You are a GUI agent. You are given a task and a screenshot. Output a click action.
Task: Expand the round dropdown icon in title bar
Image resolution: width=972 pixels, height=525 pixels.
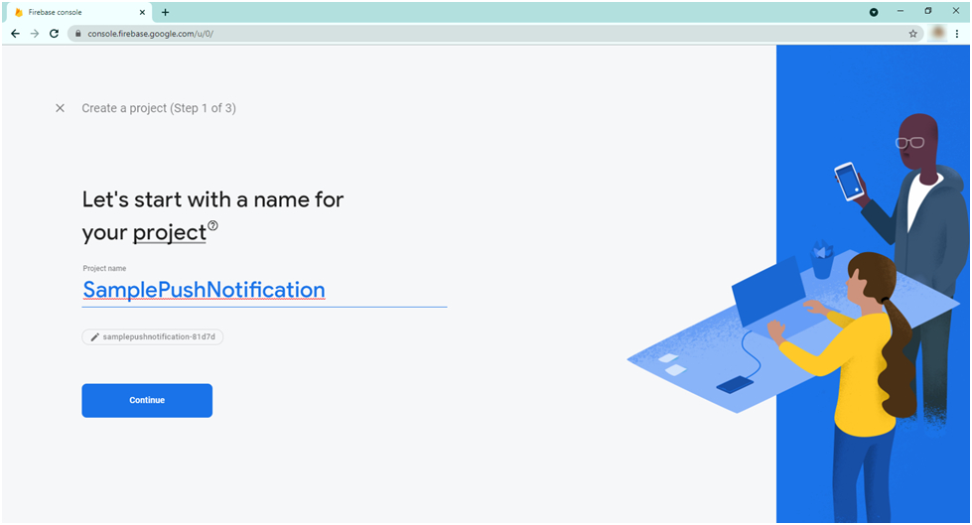[x=874, y=12]
